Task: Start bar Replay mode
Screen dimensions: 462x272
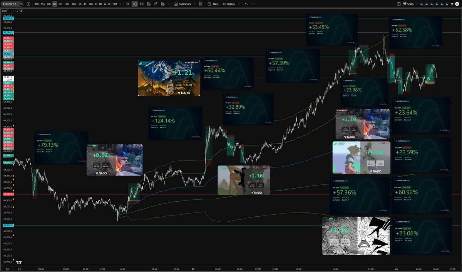Action: (229, 4)
